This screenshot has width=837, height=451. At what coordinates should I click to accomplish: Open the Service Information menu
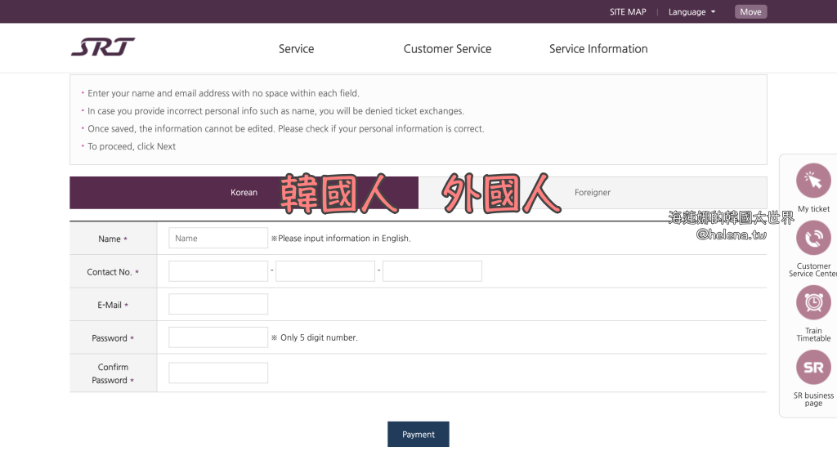(x=598, y=49)
